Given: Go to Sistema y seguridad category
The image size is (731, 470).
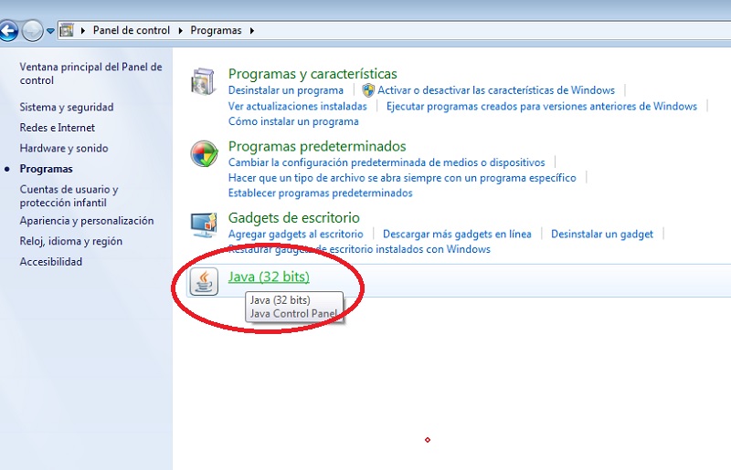Looking at the screenshot, I should 67,107.
